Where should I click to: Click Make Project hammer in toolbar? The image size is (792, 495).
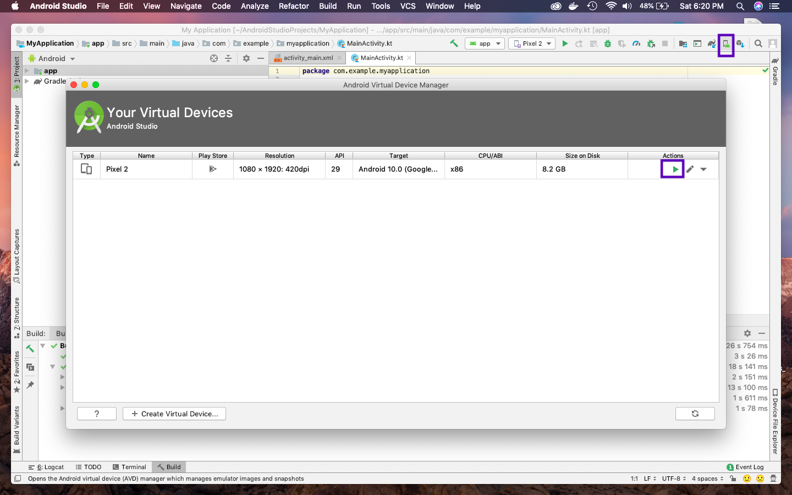(x=454, y=43)
